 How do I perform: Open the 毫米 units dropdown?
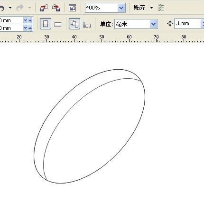(154, 24)
